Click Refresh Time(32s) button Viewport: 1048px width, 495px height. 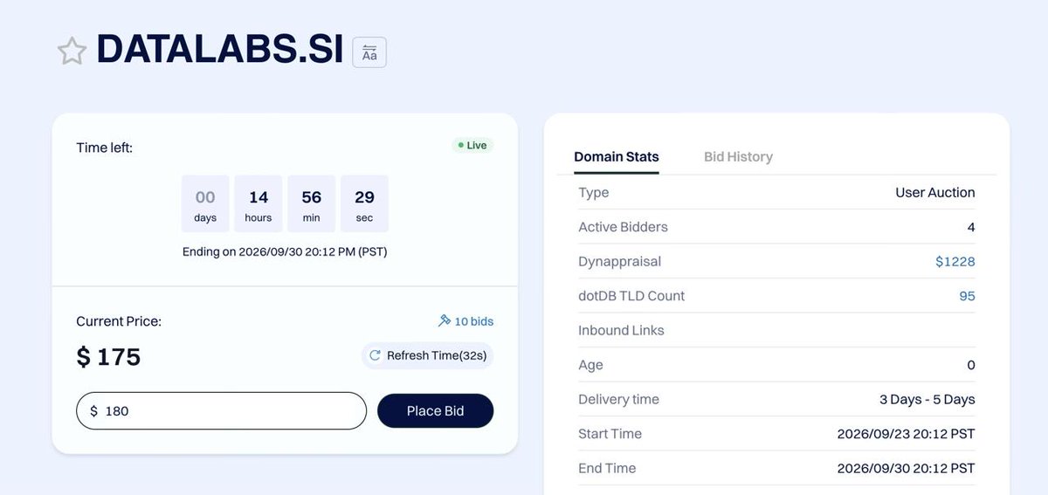tap(428, 355)
